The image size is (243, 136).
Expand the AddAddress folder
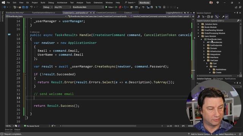coord(210,70)
